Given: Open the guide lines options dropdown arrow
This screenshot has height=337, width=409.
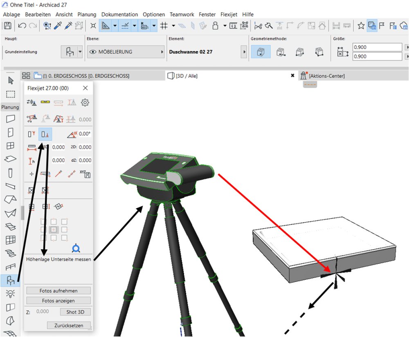Looking at the screenshot, I should coord(115,25).
